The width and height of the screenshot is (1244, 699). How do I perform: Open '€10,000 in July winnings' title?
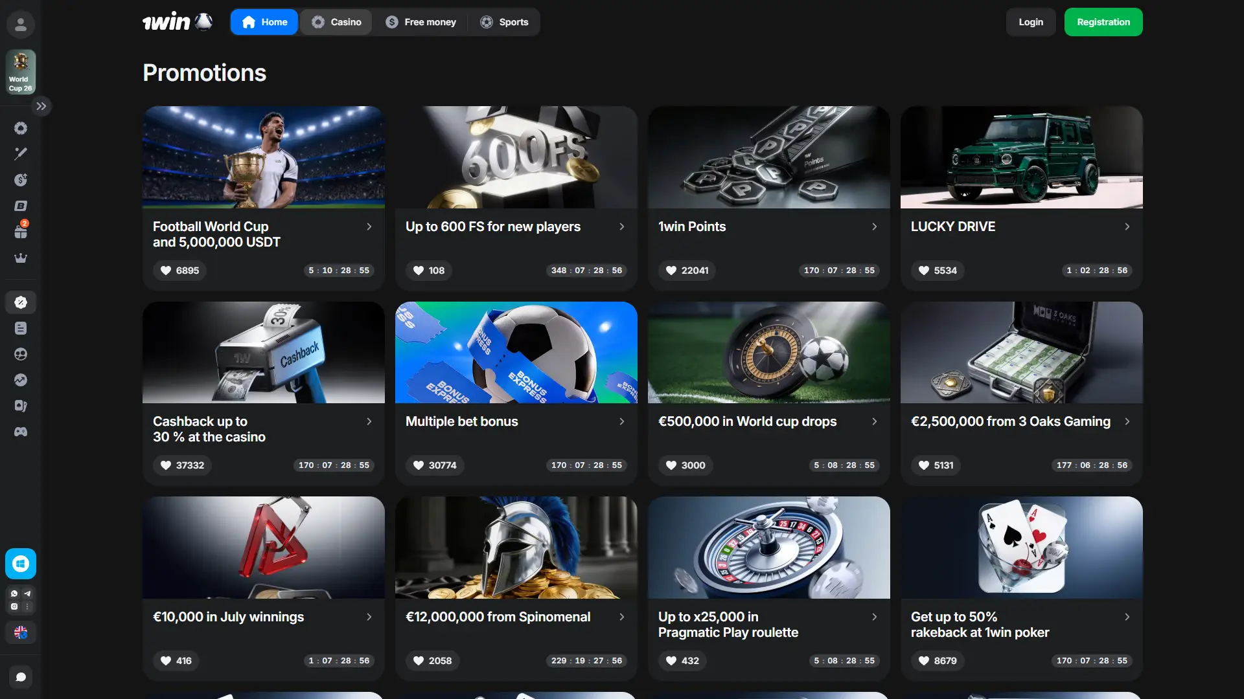point(228,617)
